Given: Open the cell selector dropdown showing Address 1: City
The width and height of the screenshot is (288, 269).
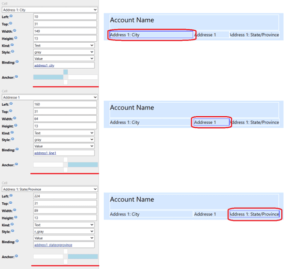Looking at the screenshot, I should tap(49, 10).
